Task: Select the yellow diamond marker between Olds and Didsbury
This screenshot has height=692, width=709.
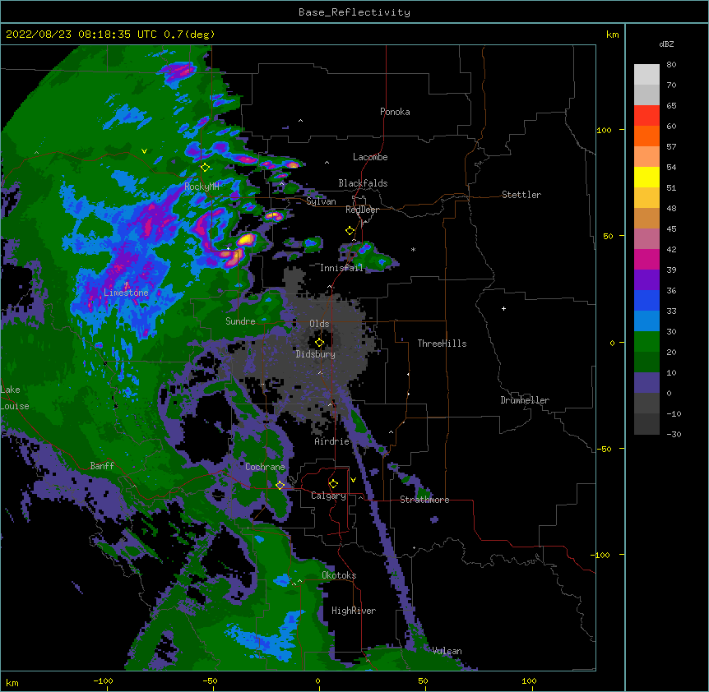Action: click(x=320, y=343)
